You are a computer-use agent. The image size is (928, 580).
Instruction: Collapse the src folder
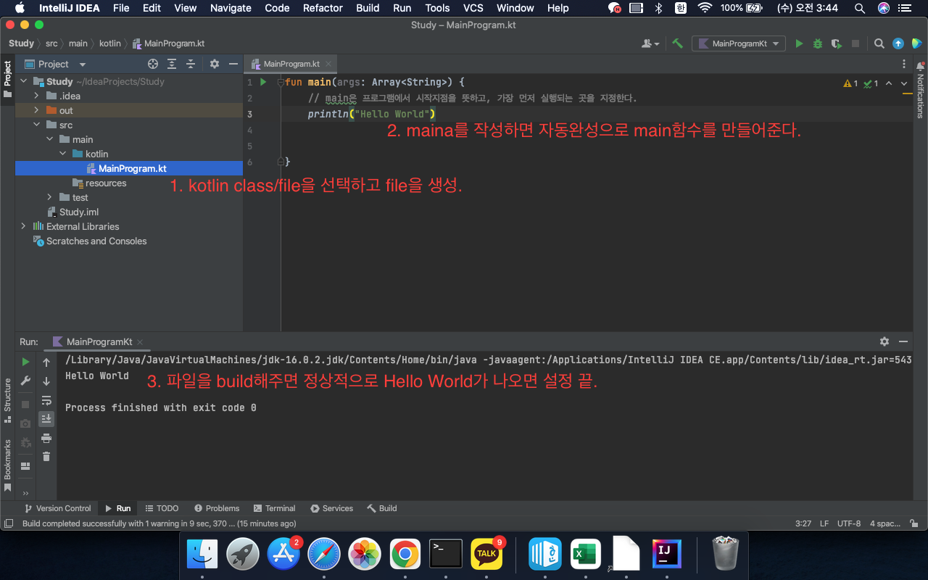pos(37,125)
